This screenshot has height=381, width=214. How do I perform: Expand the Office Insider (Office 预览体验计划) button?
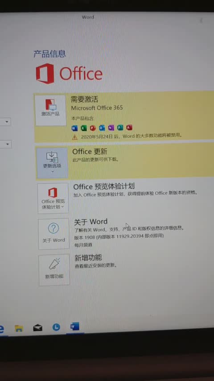53,199
